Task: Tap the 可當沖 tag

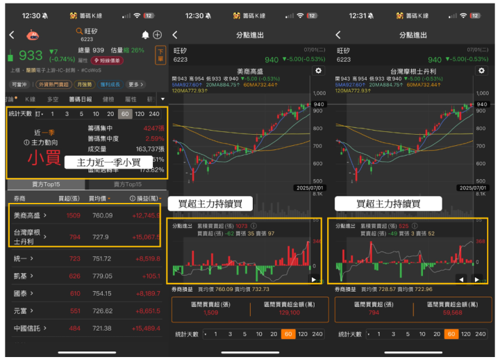Action: tap(19, 85)
